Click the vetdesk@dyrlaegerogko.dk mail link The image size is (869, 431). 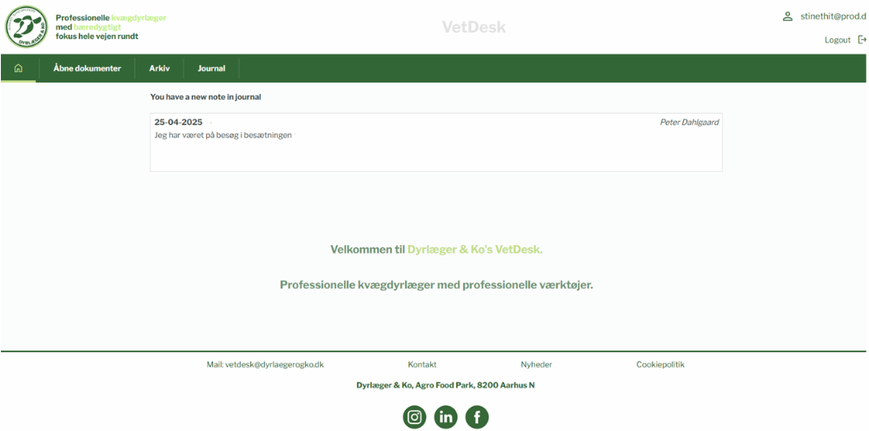coord(265,364)
